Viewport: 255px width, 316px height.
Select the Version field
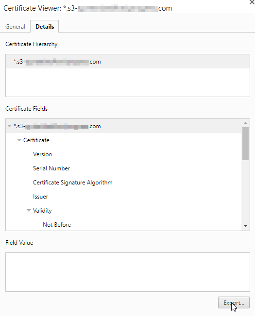point(42,154)
